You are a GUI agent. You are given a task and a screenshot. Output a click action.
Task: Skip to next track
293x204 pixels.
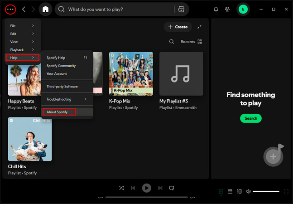[x=160, y=188]
